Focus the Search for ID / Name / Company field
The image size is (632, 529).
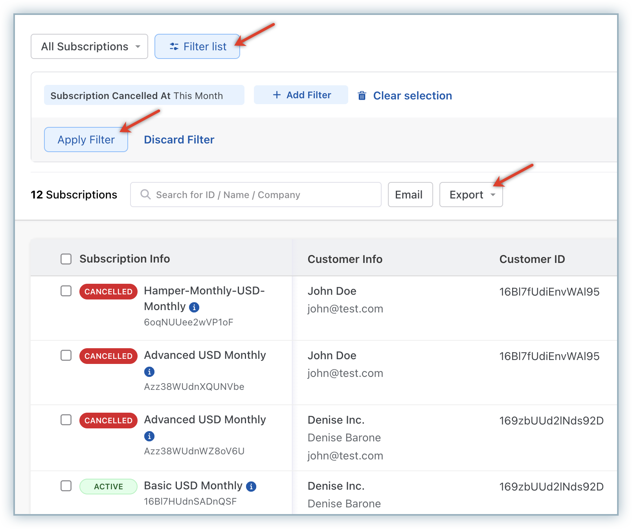[x=259, y=195]
